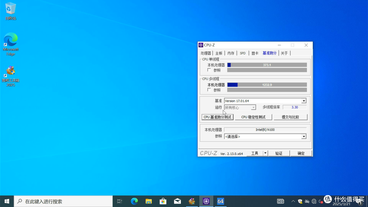368x207 pixels.
Task: Open File Explorer from the taskbar
Action: [149, 201]
